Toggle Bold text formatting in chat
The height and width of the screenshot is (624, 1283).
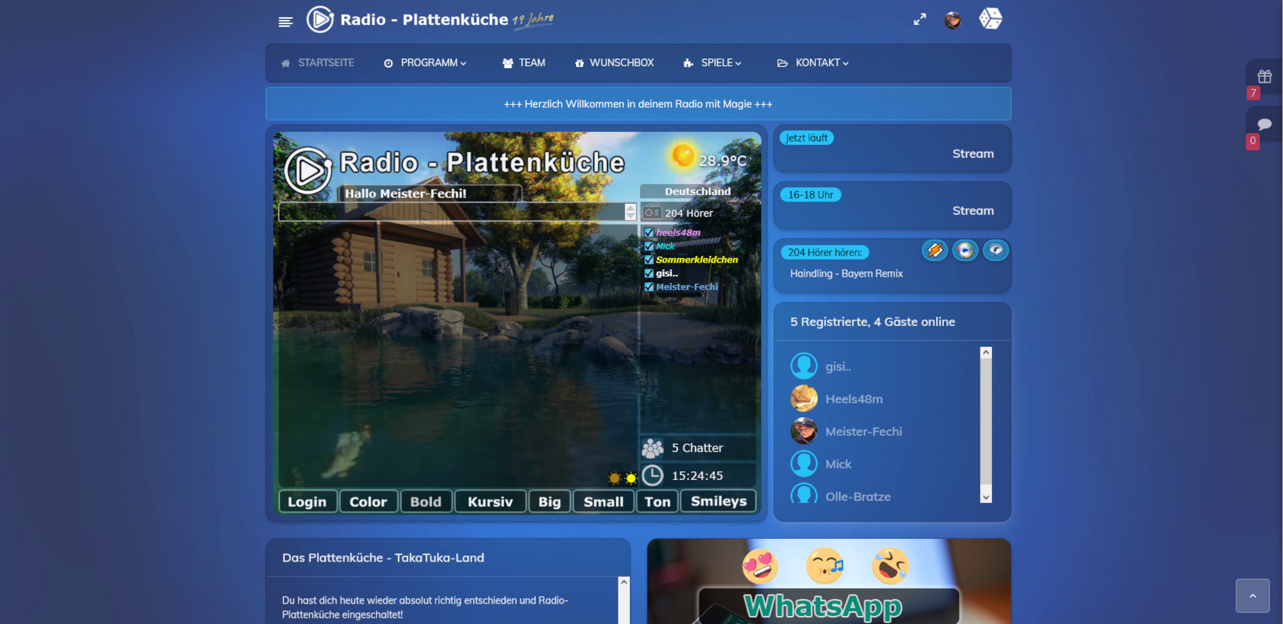pyautogui.click(x=426, y=502)
